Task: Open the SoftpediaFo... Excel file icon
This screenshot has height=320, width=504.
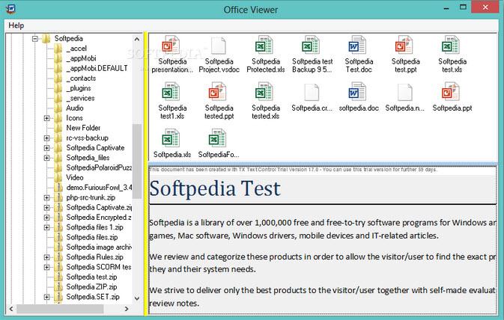Action: click(x=217, y=138)
